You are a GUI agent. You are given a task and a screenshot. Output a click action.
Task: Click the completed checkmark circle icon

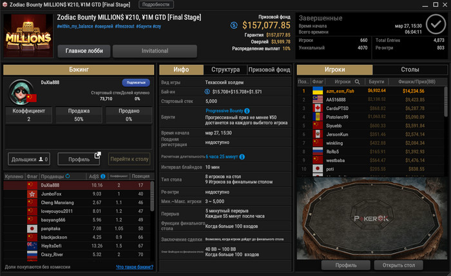point(436,24)
